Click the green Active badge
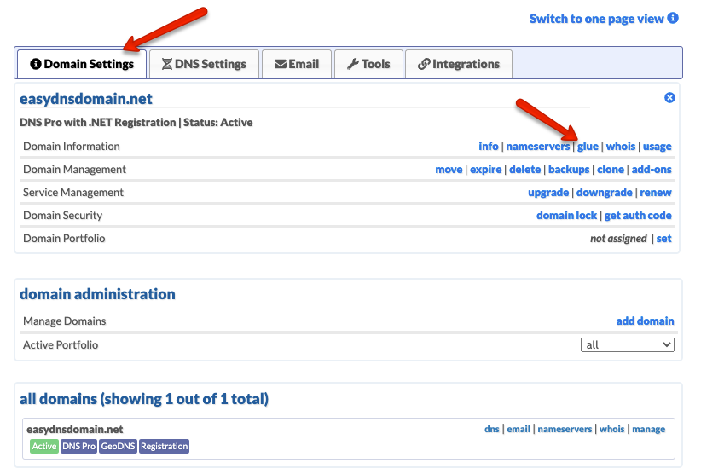The image size is (701, 474). (x=44, y=446)
